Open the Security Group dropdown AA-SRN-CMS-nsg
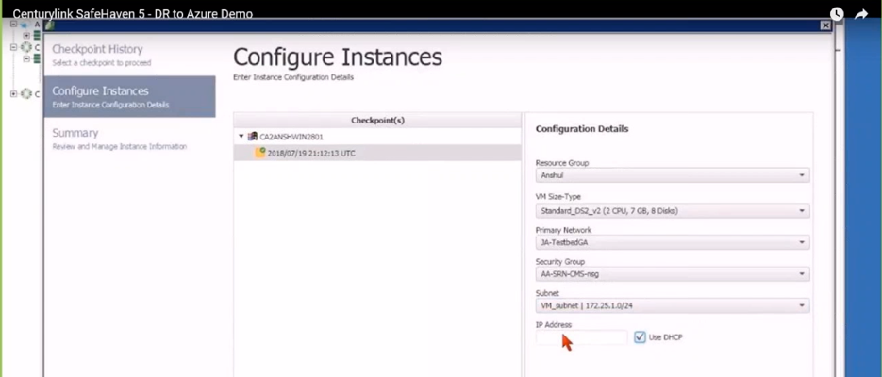 click(x=673, y=274)
